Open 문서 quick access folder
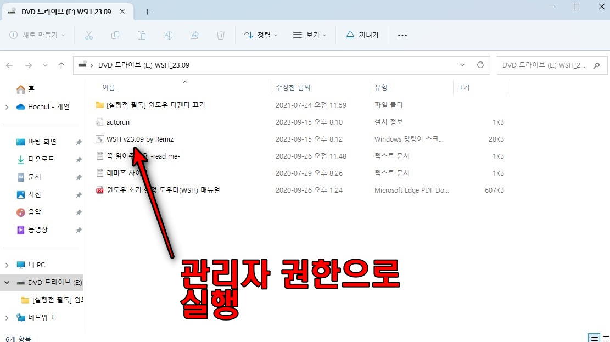The width and height of the screenshot is (610, 342). [29, 177]
